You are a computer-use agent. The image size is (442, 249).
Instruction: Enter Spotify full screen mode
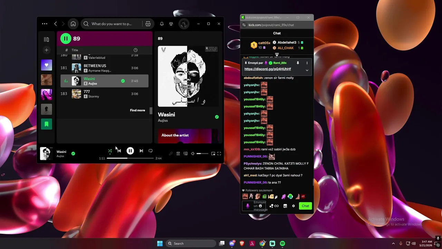[219, 154]
